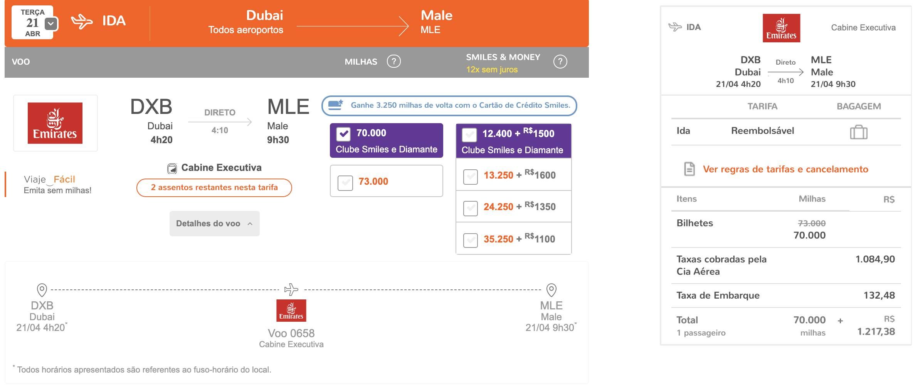Click the airplane icon next to IDA header
Viewport: 918px width, 391px height.
click(82, 21)
